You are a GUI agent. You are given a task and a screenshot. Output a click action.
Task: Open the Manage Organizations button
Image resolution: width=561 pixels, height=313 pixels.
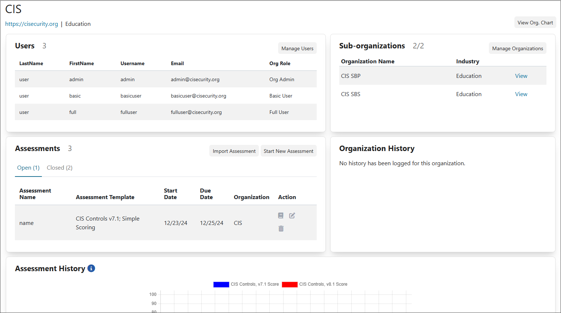(518, 48)
